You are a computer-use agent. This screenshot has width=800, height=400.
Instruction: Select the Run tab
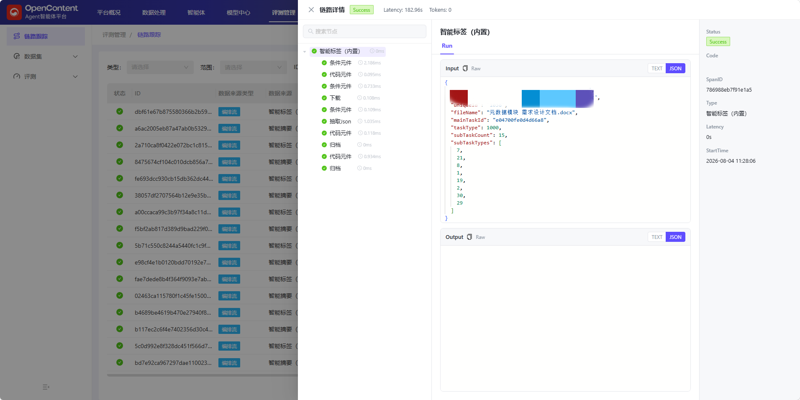coord(447,46)
